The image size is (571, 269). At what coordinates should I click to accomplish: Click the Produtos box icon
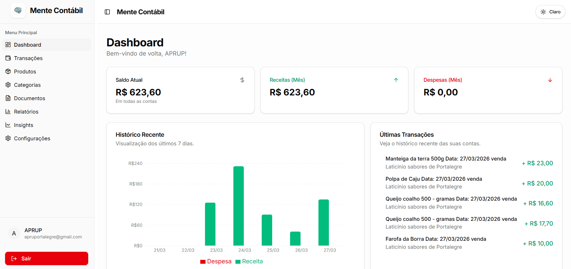(x=8, y=72)
